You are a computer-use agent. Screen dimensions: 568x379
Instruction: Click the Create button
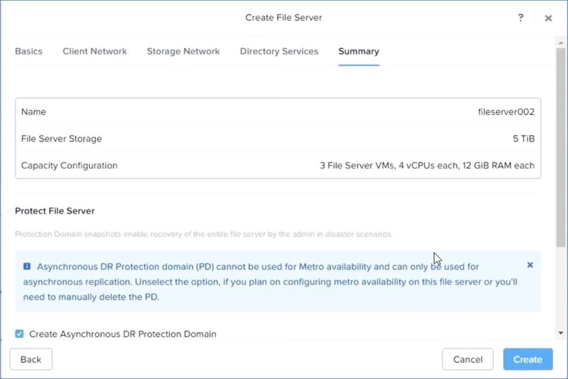528,359
